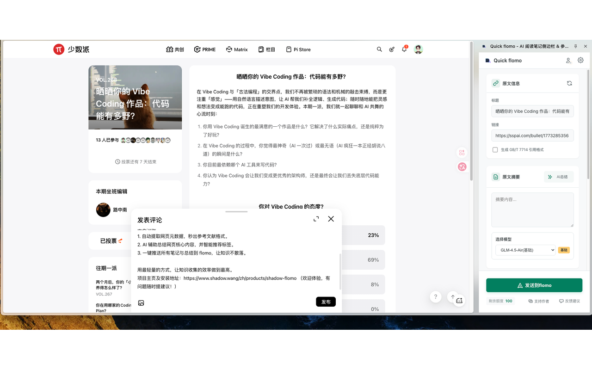Click the green link icon beside 原文信息
The image size is (592, 370).
496,83
